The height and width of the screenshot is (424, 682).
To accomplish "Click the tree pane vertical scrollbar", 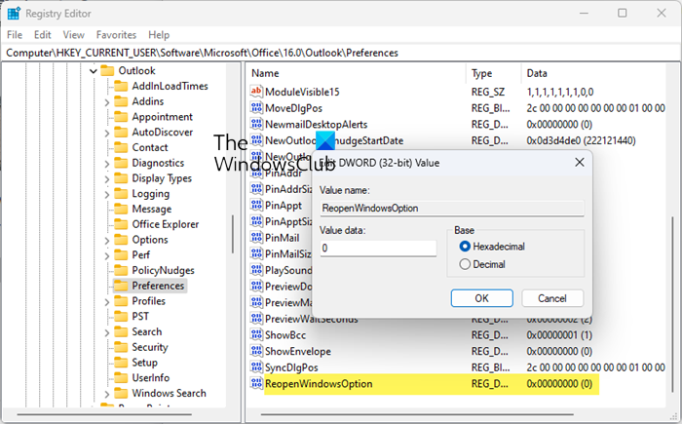I will (233, 235).
